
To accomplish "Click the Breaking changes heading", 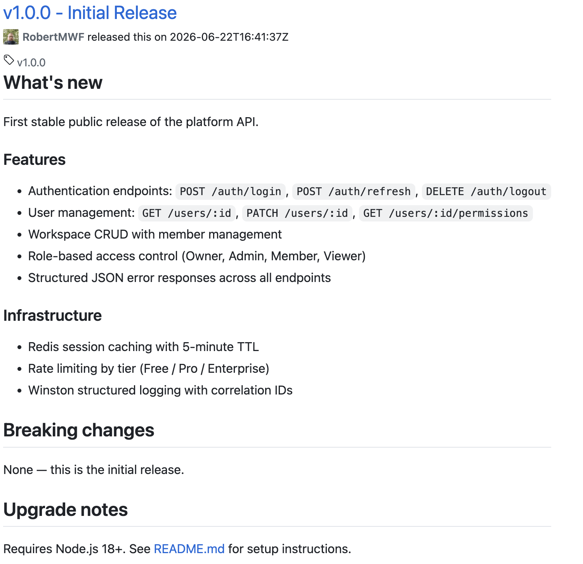I will (x=79, y=430).
